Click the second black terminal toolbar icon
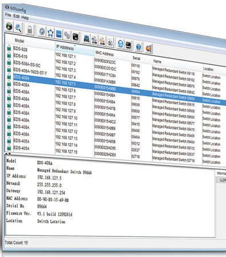226x257 pixels. pos(128,45)
